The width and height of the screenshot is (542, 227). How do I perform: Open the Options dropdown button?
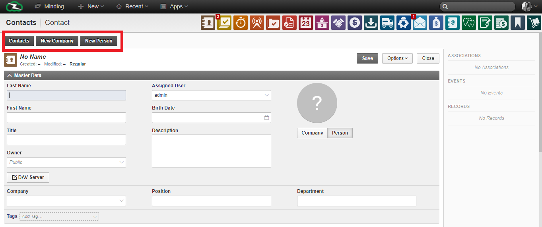point(397,58)
